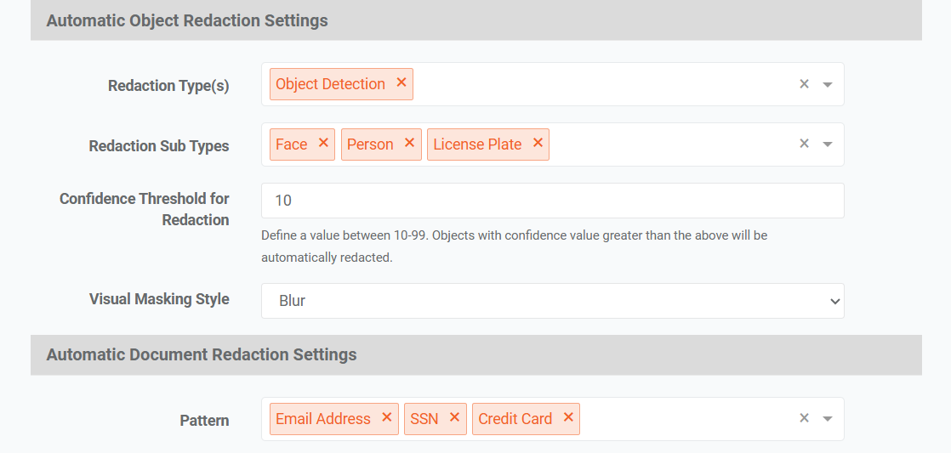
Task: Clear all Redaction Type(s) selections
Action: [x=804, y=84]
